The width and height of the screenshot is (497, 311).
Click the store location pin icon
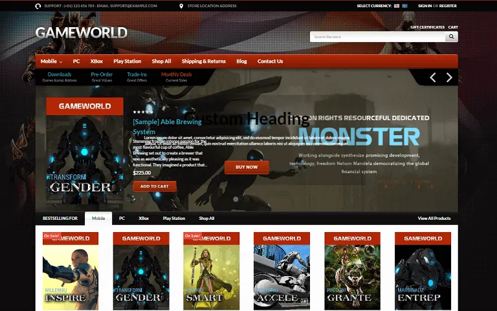point(181,6)
